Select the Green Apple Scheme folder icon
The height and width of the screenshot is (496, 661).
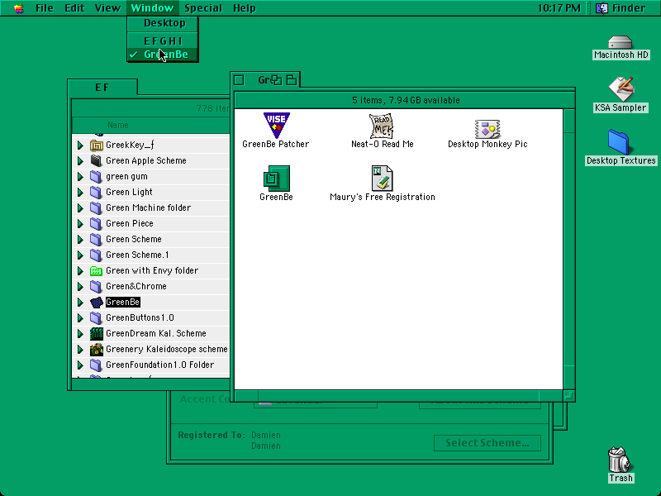(x=97, y=160)
